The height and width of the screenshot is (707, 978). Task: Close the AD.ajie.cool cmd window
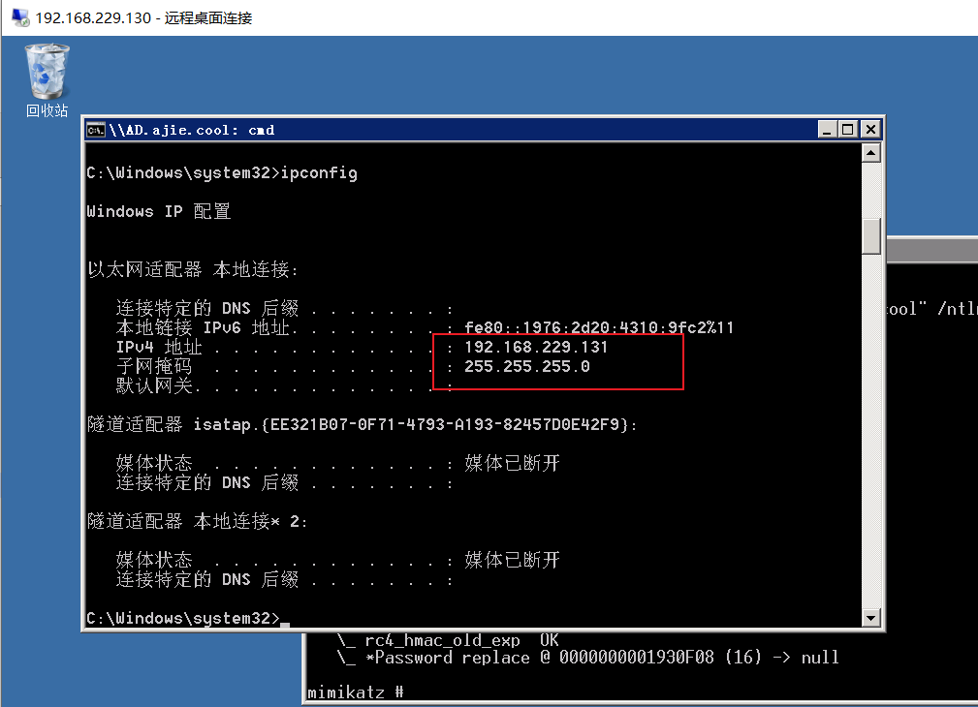pos(870,130)
